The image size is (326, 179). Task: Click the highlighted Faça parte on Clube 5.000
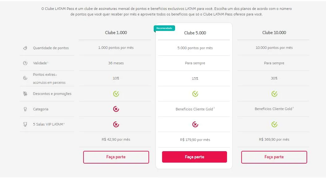click(x=194, y=157)
